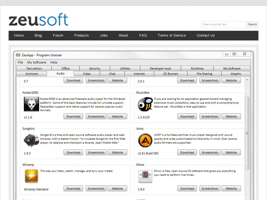Switch to the Runtimes tab

click(x=197, y=68)
